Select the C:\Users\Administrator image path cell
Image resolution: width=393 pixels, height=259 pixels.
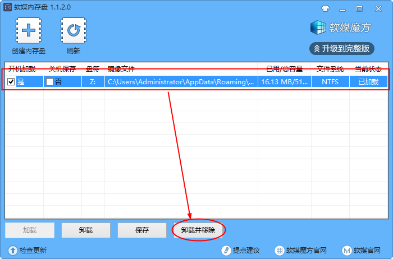tap(181, 81)
